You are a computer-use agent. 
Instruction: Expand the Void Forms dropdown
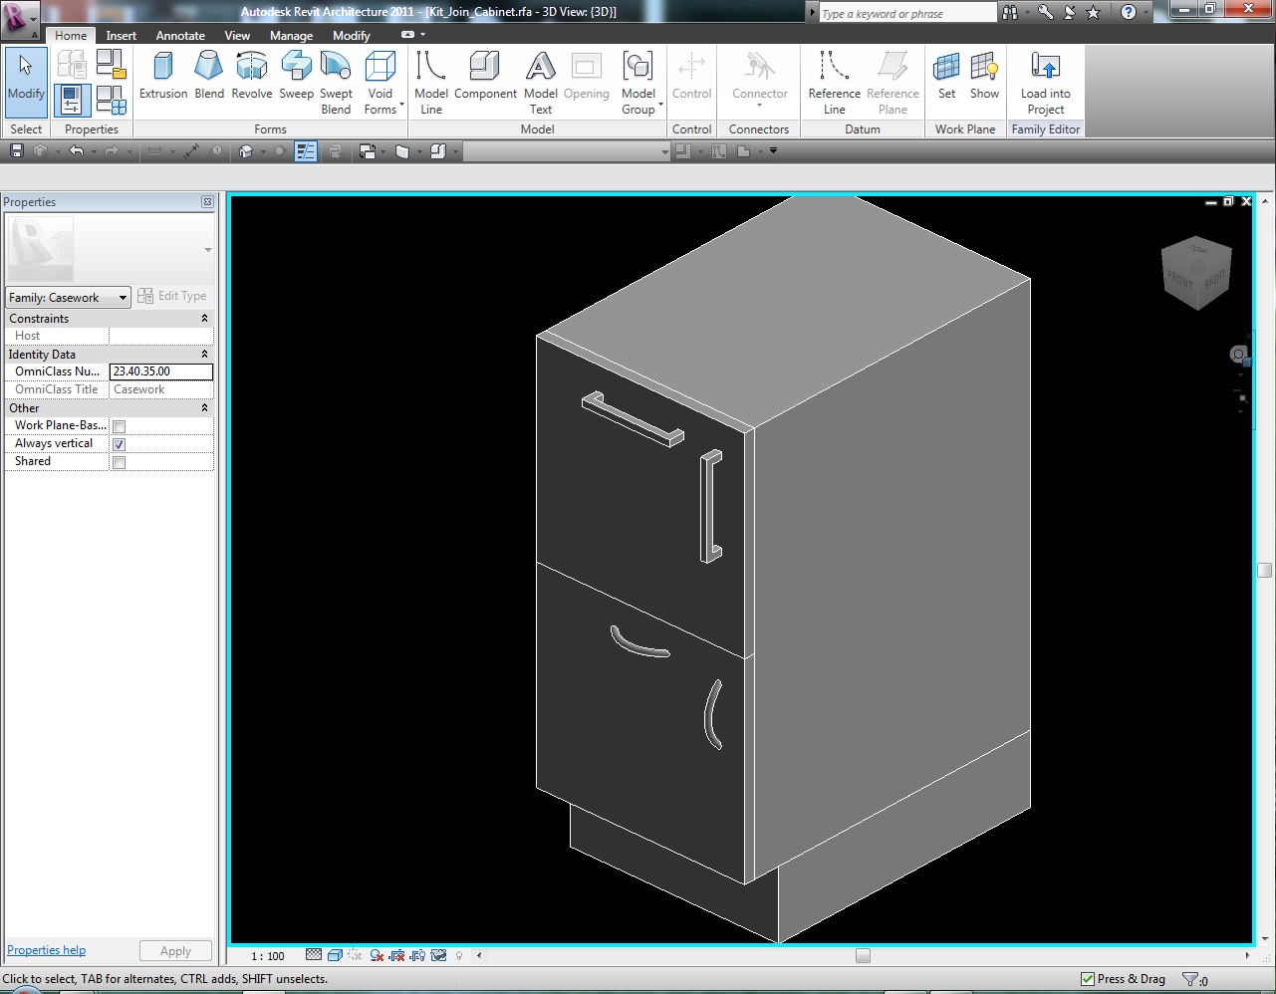[381, 84]
